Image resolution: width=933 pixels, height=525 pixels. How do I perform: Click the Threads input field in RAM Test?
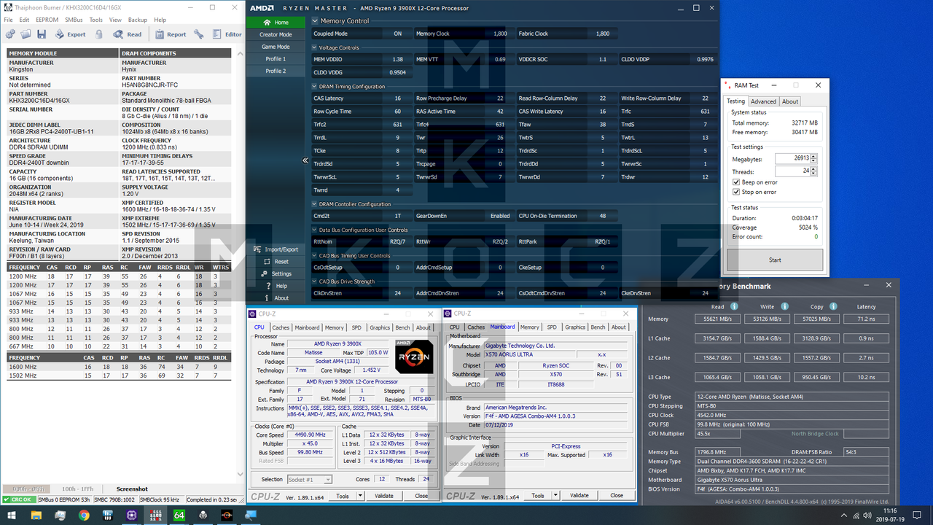coord(792,171)
